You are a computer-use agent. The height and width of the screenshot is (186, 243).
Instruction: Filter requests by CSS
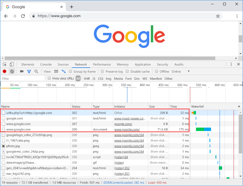coord(100,79)
